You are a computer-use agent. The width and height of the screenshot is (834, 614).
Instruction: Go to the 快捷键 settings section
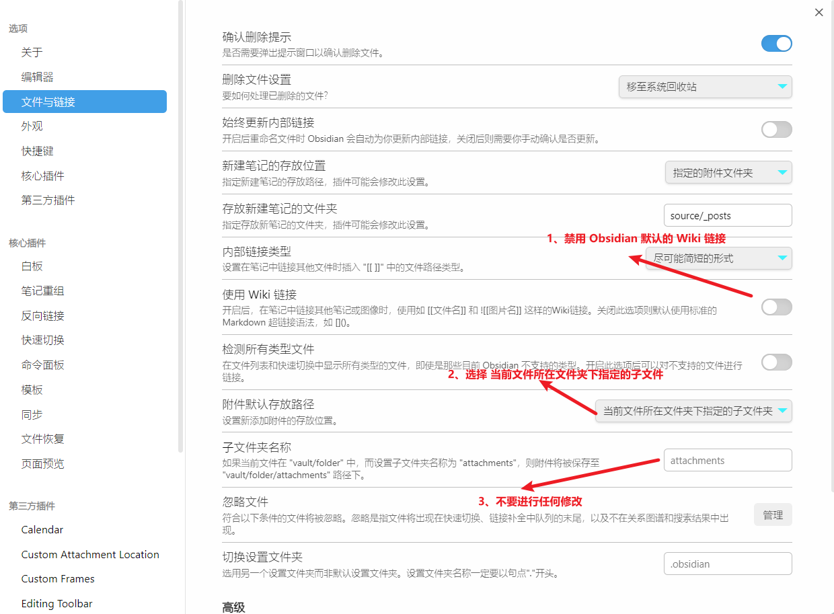pyautogui.click(x=38, y=151)
